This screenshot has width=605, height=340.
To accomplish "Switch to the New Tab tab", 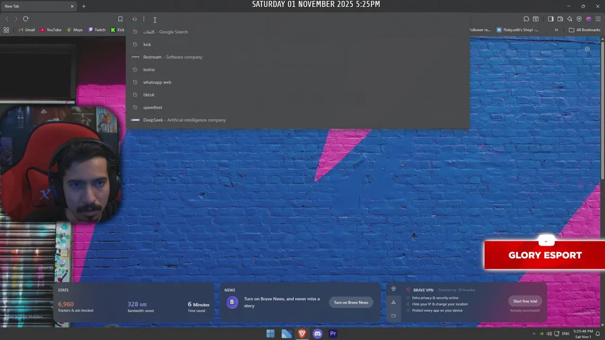I will [39, 6].
